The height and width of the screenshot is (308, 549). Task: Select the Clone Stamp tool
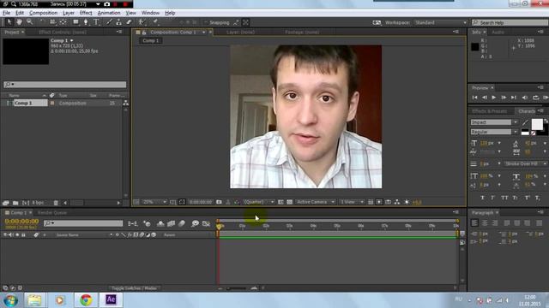click(118, 22)
